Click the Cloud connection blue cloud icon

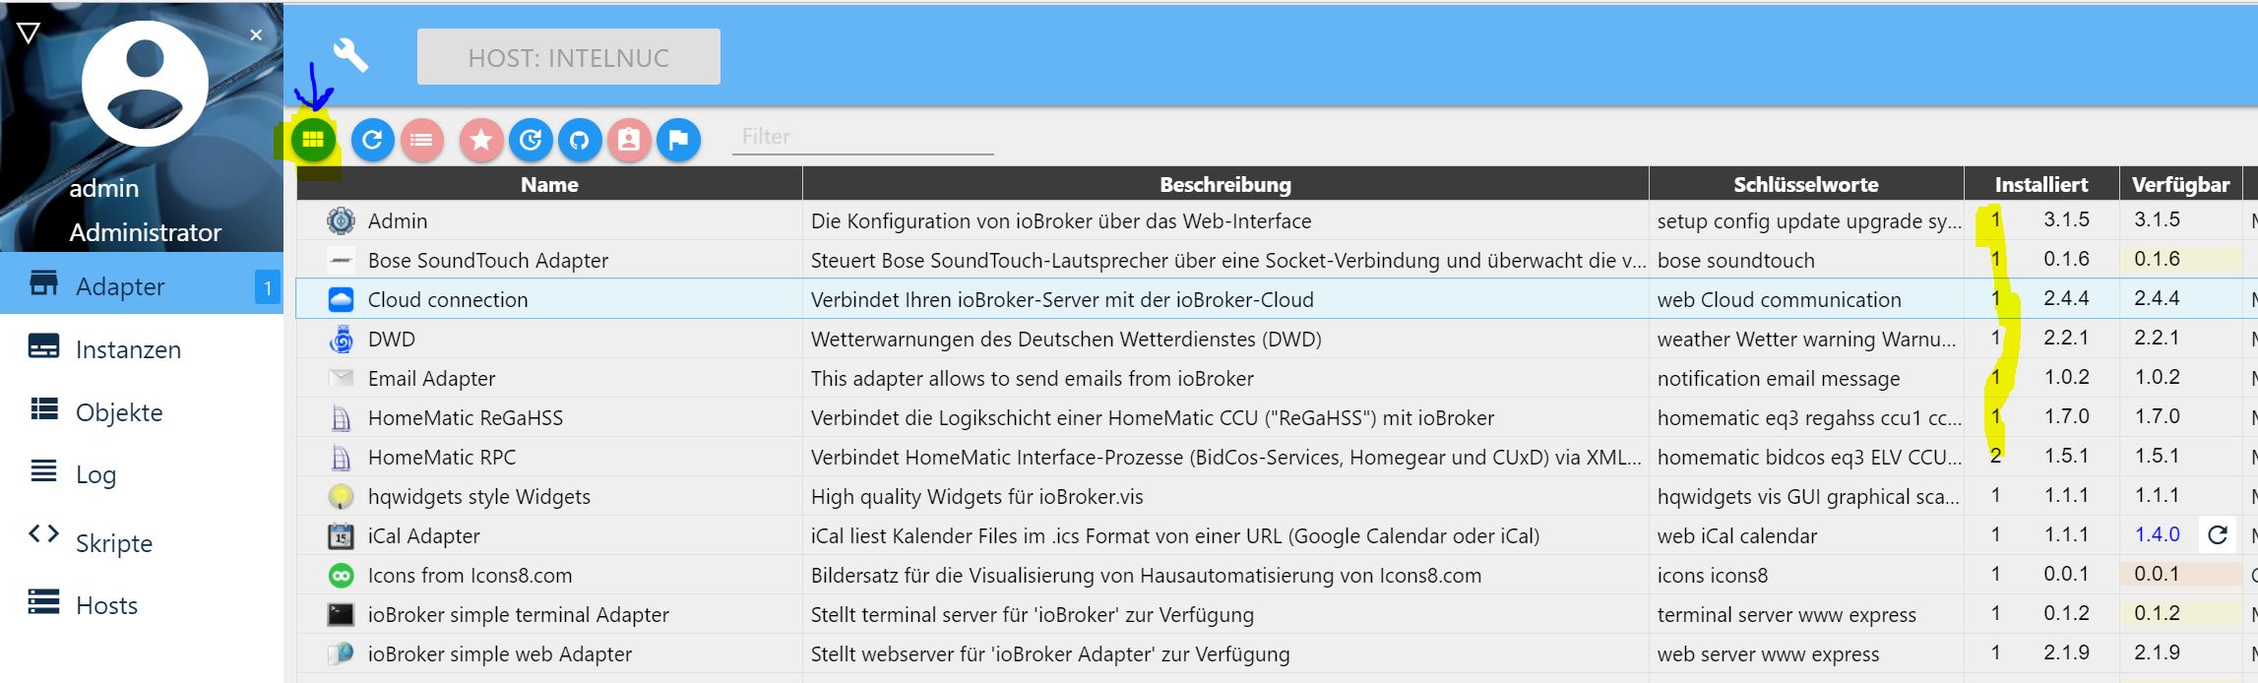[x=341, y=299]
